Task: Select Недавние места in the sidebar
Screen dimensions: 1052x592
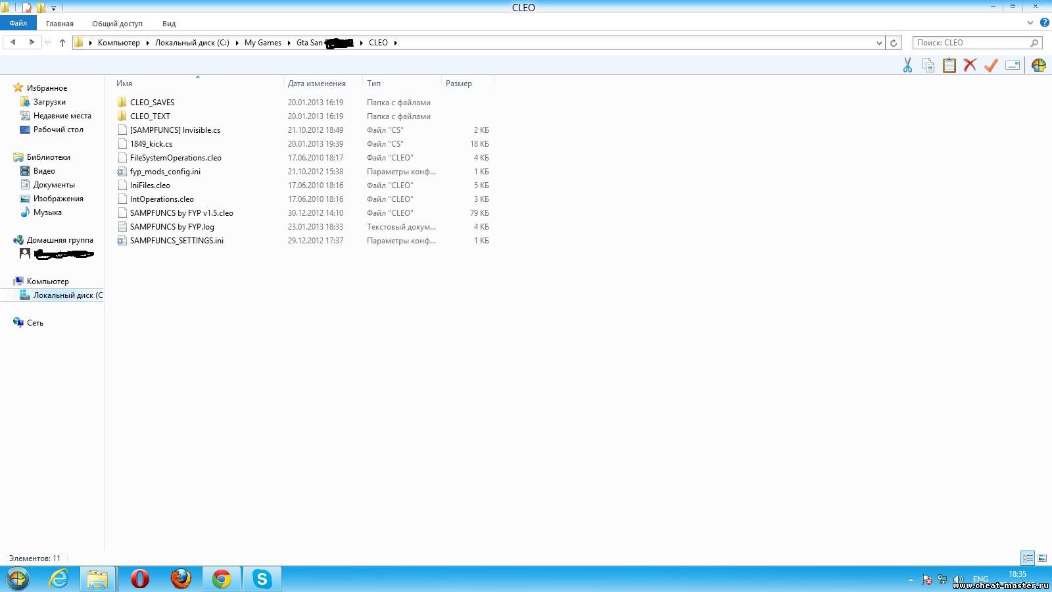Action: tap(62, 116)
